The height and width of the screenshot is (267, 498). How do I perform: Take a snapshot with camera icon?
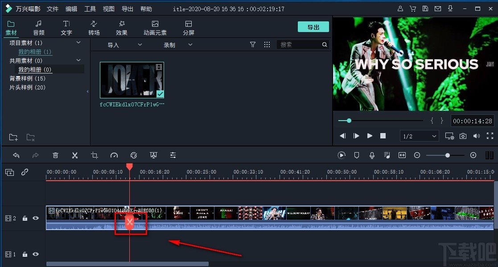(x=463, y=136)
